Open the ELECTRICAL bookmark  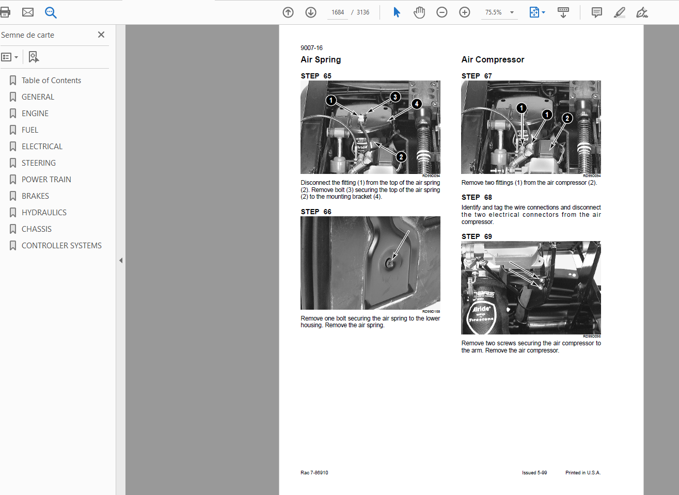coord(42,147)
